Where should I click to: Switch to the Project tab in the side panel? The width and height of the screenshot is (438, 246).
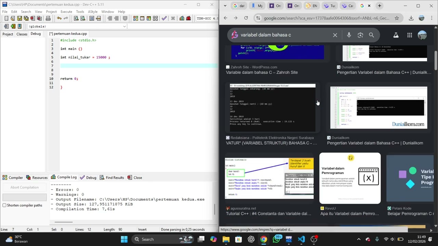click(x=8, y=34)
